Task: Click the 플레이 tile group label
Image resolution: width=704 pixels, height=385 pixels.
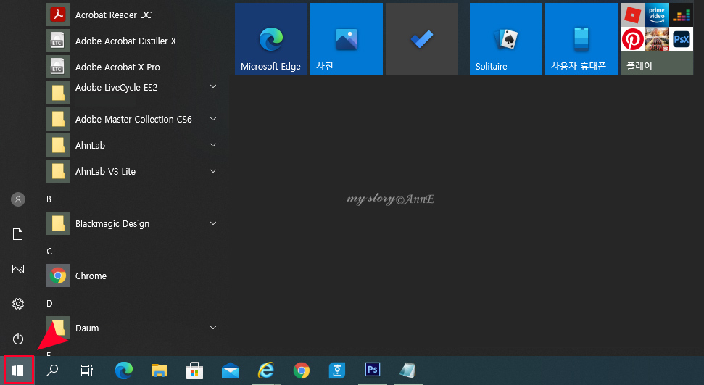Action: point(639,66)
